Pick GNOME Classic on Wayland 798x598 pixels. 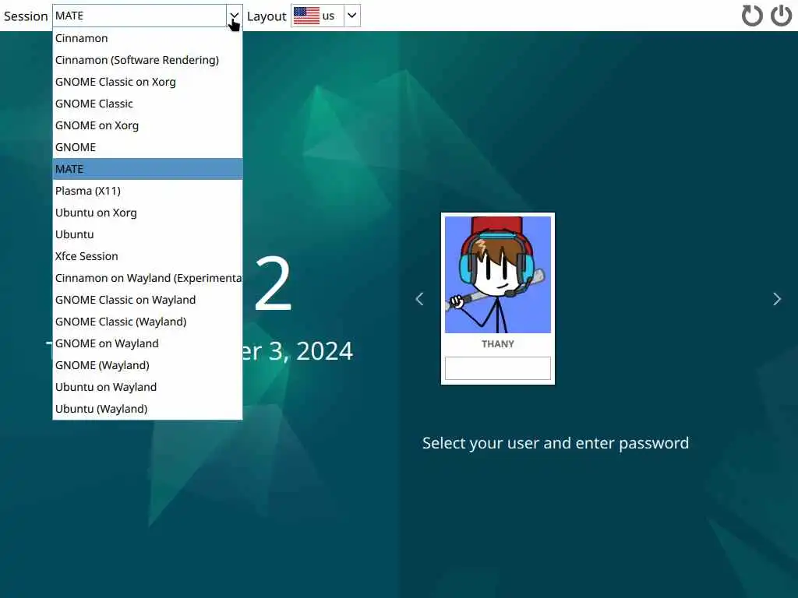tap(147, 300)
